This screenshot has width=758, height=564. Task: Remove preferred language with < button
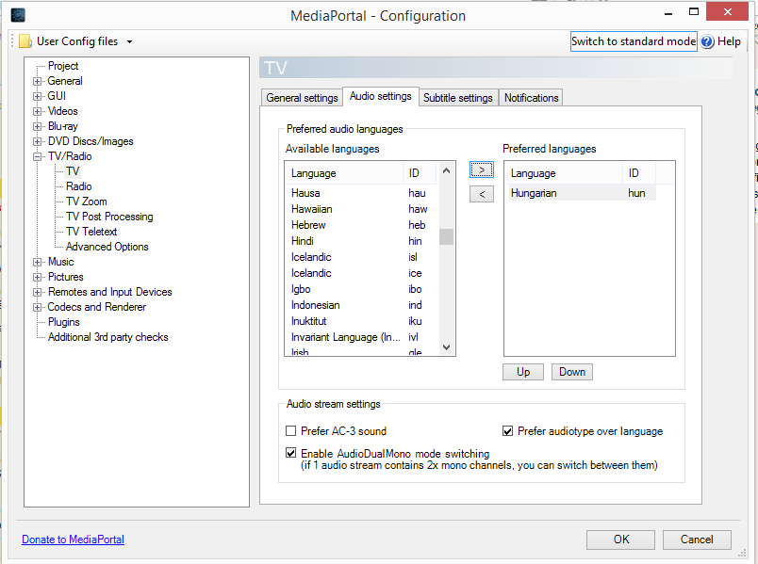pos(482,194)
